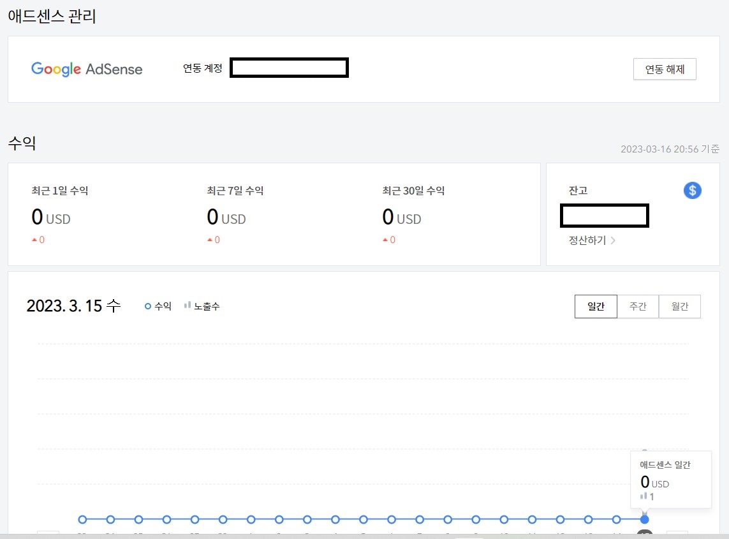The image size is (729, 539).
Task: Switch to the 월간 tab
Action: 679,306
